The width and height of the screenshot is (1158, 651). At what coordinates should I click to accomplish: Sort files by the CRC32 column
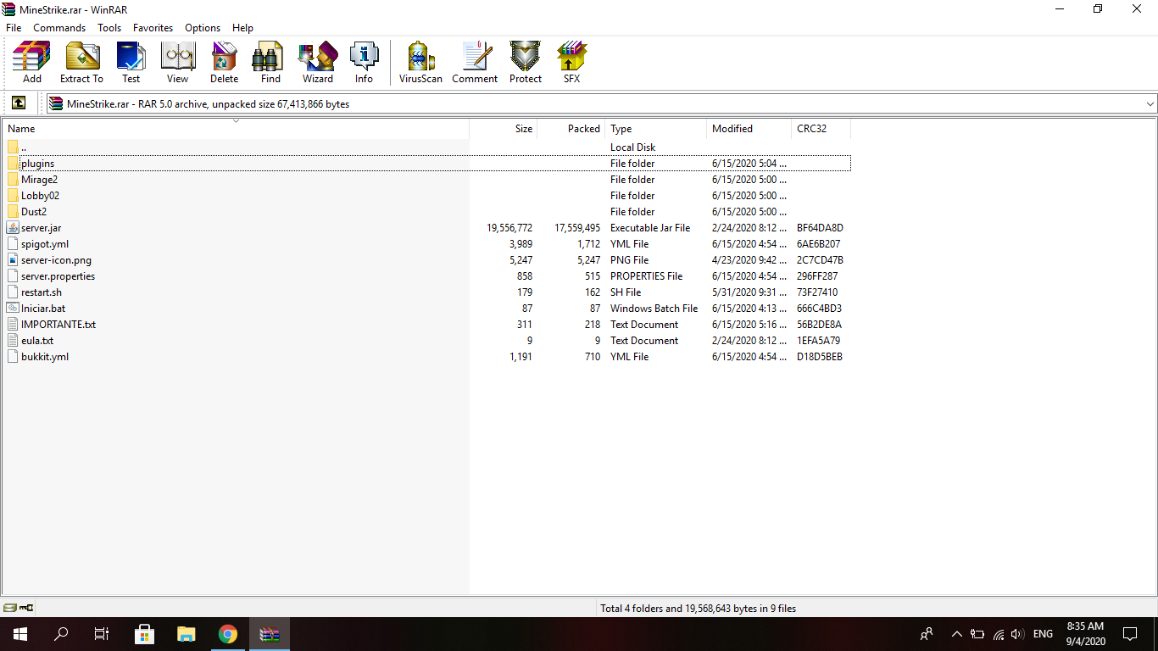[x=821, y=129]
